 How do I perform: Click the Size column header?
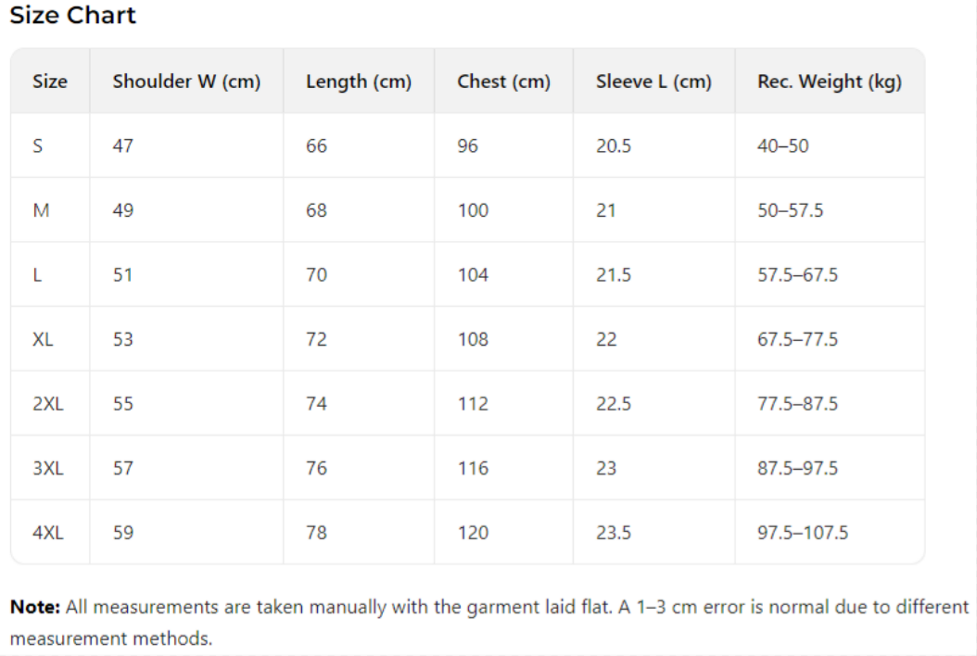click(50, 82)
